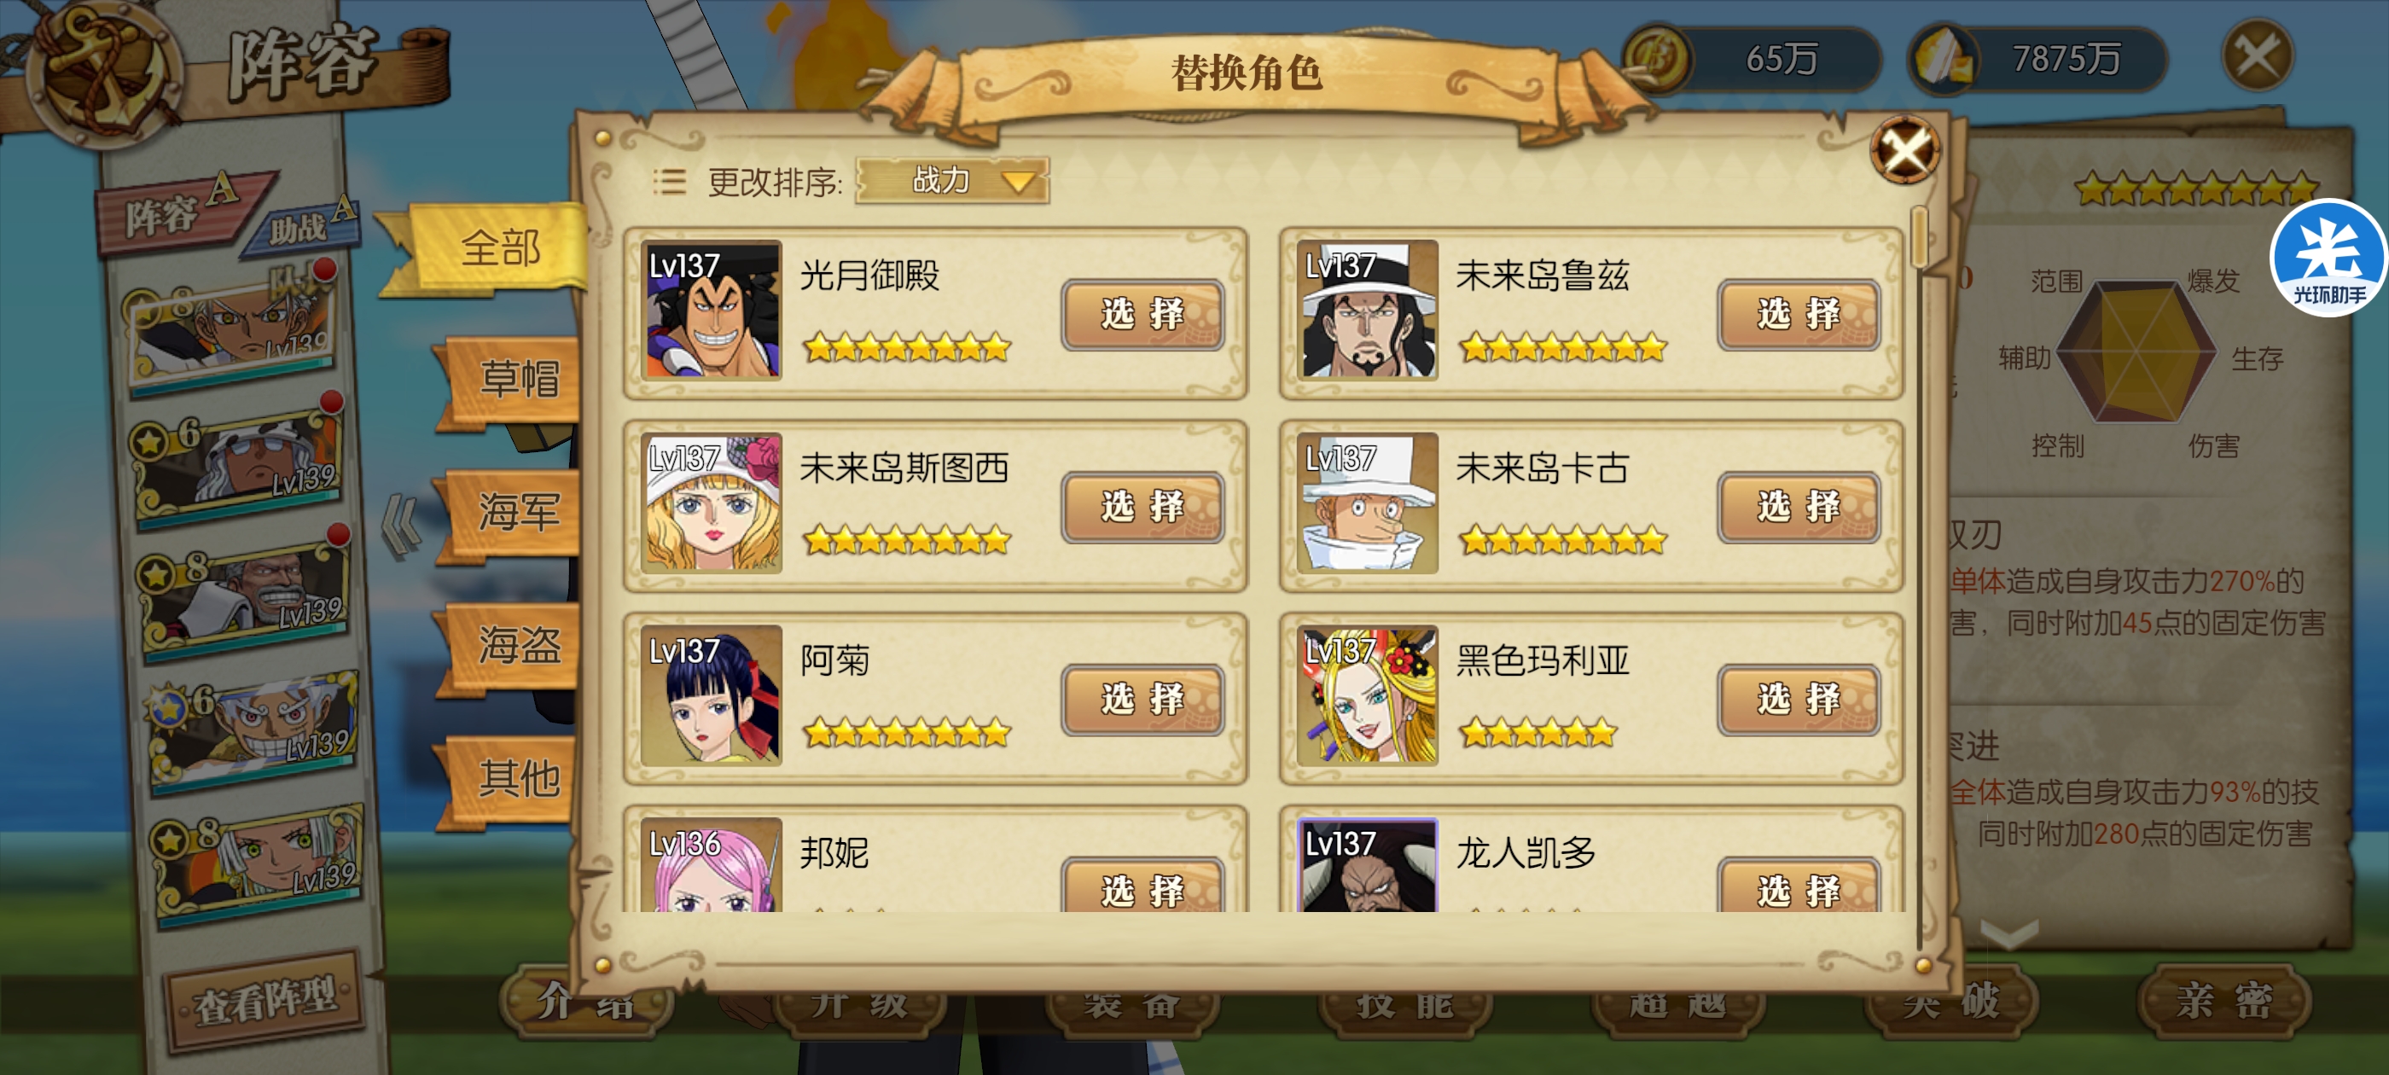2389x1075 pixels.
Task: Click the double-arrow collapse icon
Action: (402, 526)
